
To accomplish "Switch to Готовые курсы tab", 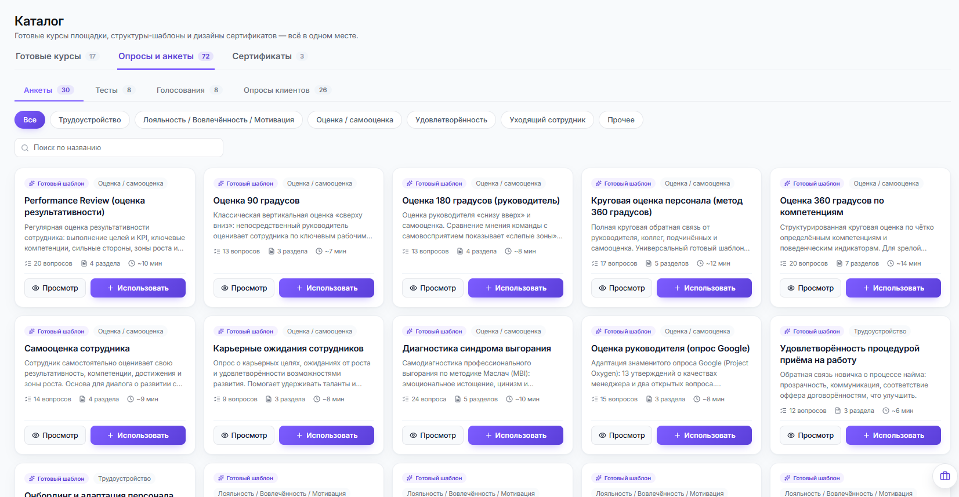I will [57, 56].
